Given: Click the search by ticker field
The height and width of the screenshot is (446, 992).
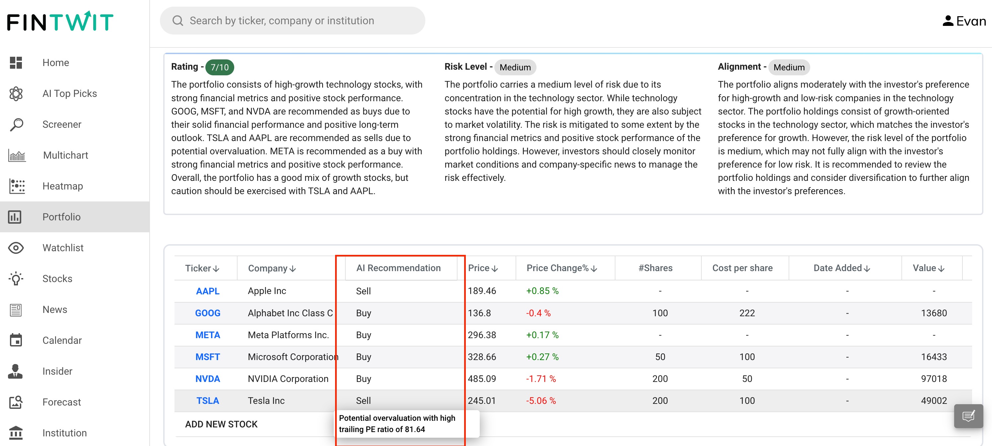Looking at the screenshot, I should pyautogui.click(x=293, y=21).
